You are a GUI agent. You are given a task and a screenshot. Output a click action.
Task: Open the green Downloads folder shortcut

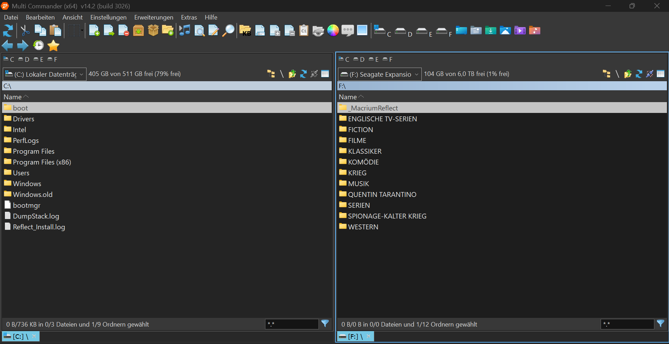[490, 31]
